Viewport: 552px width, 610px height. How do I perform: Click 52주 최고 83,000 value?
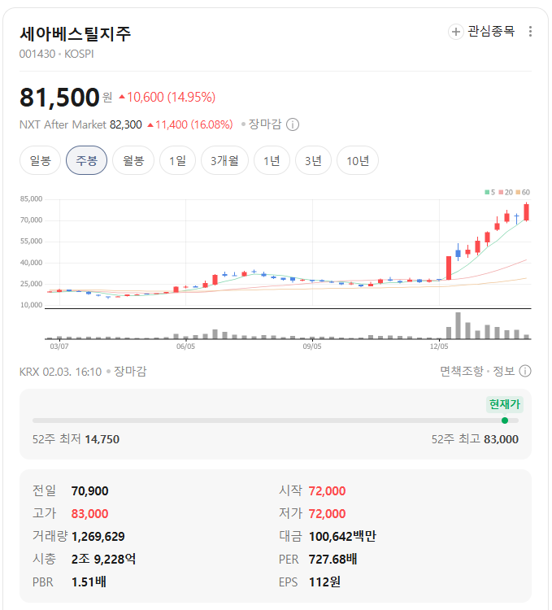tap(501, 439)
